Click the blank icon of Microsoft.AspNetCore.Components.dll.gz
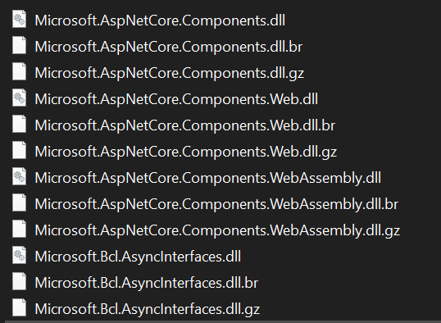Image resolution: width=441 pixels, height=323 pixels. click(x=19, y=71)
